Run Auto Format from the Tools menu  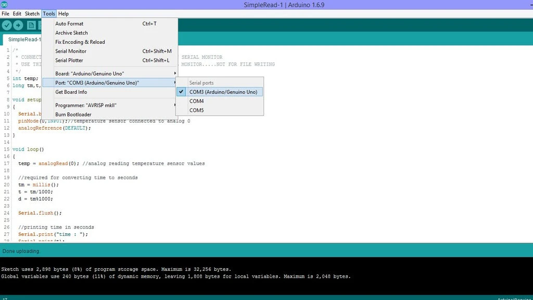point(69,23)
